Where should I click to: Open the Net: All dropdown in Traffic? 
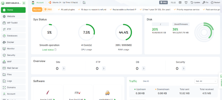[x=206, y=81]
